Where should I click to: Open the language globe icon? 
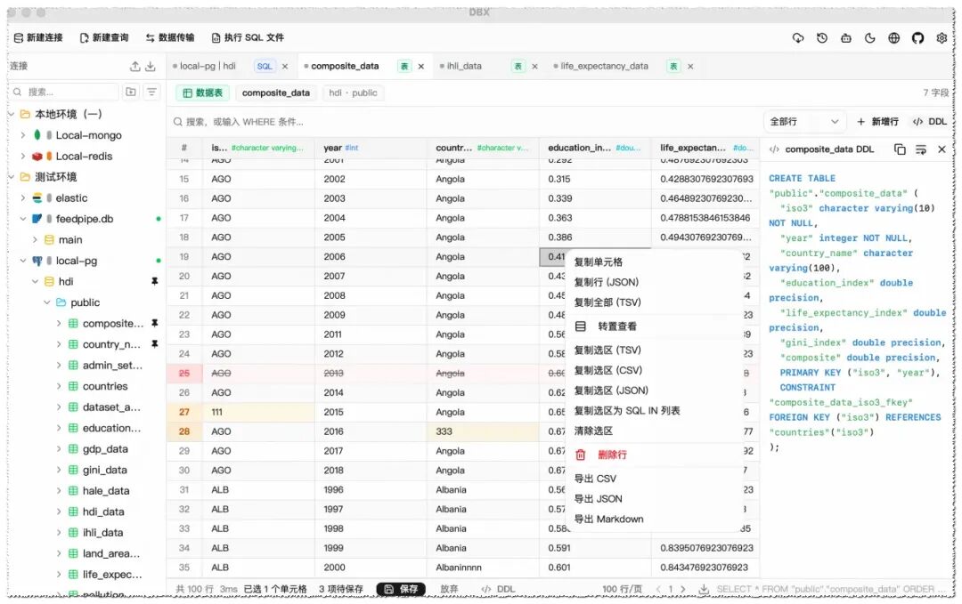click(894, 38)
